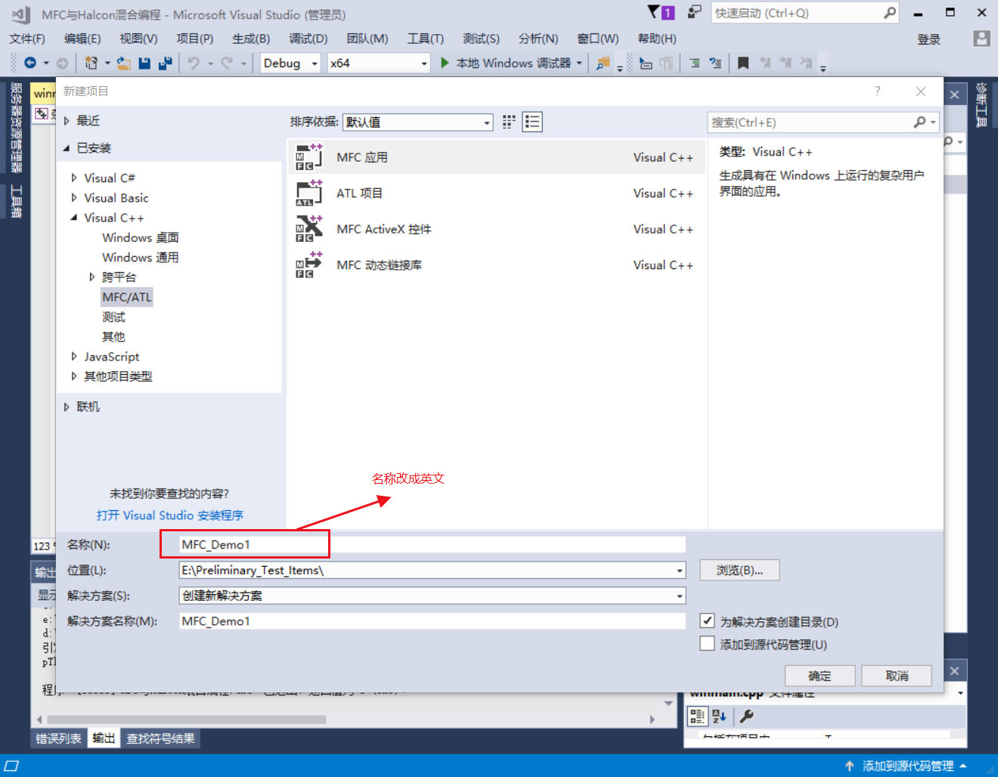
Task: Open the 排序依据 默认值 dropdown
Action: [x=418, y=122]
